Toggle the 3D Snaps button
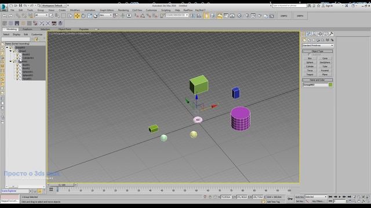This screenshot has width=371, height=208. coord(137,16)
